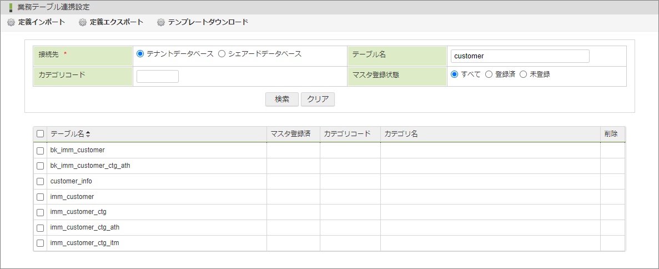Select the テナントデータベース radio button
659x269 pixels.
click(140, 54)
